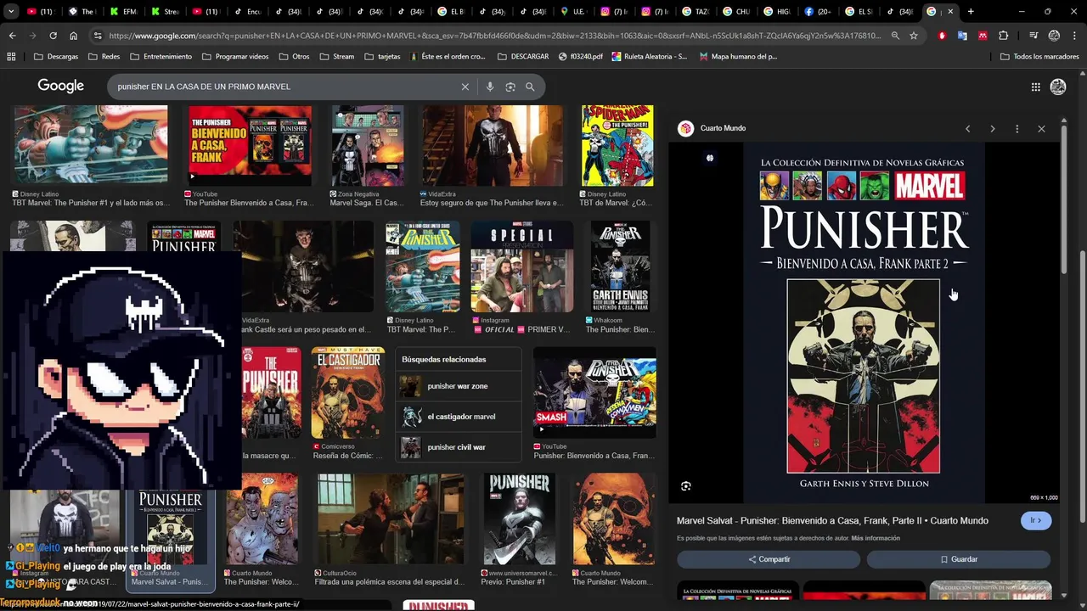The image size is (1087, 611).
Task: Open the Extensions puzzle menu
Action: point(1004,36)
